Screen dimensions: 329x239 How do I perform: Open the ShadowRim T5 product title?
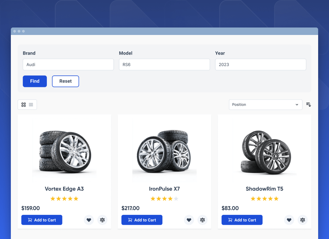click(265, 189)
